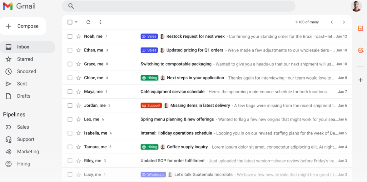Viewport: 367px width, 182px height.
Task: Open the Marketing pipeline
Action: (x=27, y=152)
